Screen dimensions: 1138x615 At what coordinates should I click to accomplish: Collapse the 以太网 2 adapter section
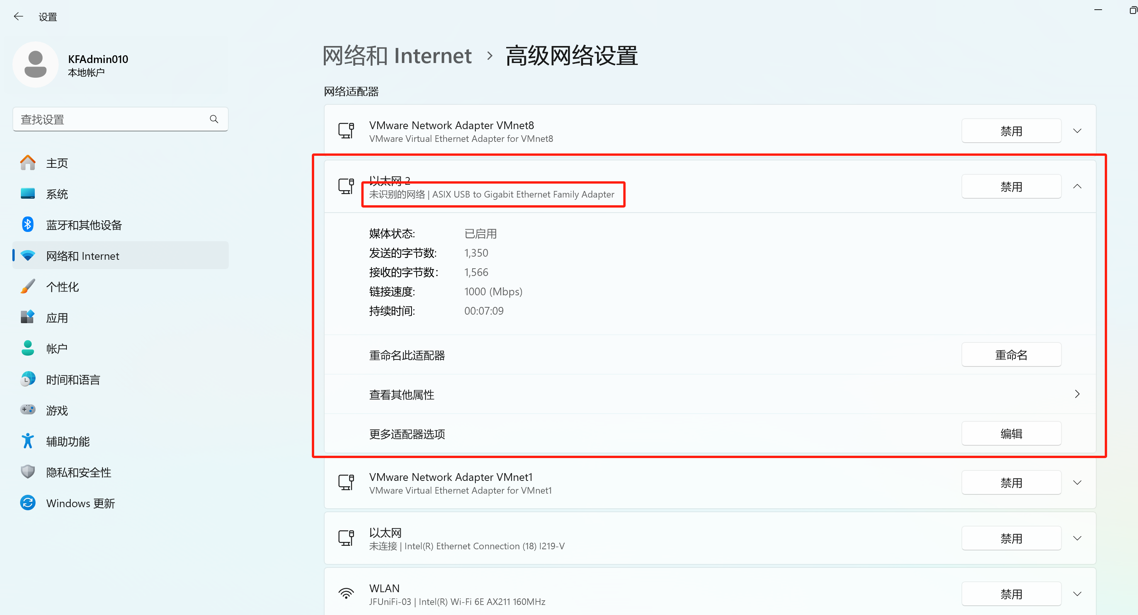pos(1077,186)
